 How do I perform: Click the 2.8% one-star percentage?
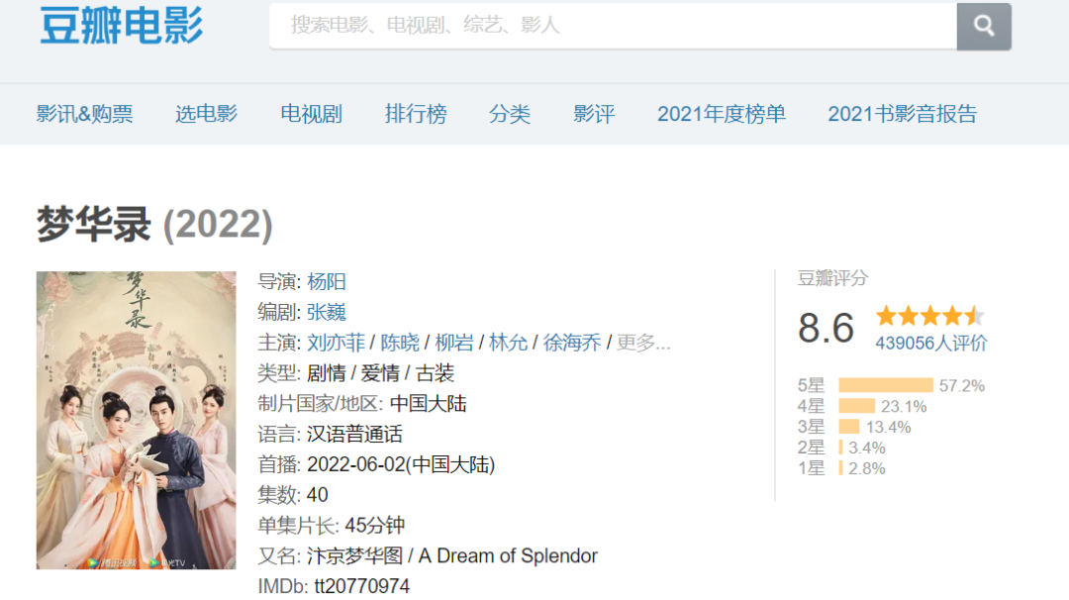click(866, 468)
